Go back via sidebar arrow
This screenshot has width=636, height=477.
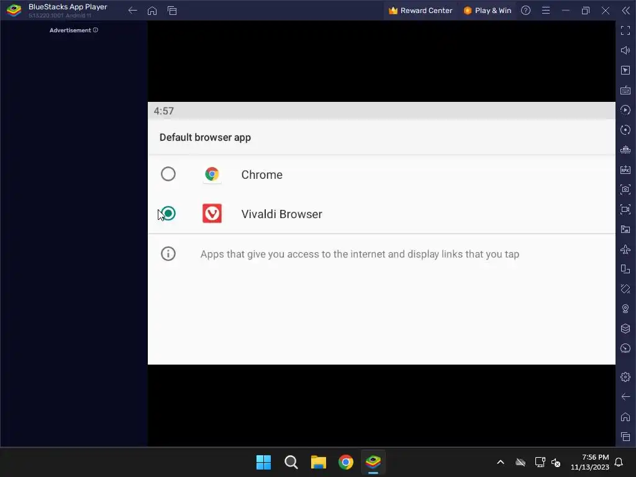625,397
